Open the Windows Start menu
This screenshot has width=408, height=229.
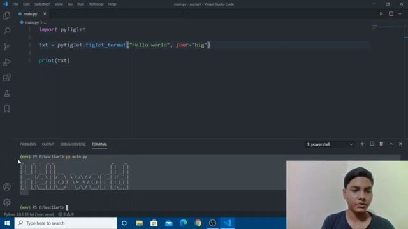pyautogui.click(x=7, y=223)
